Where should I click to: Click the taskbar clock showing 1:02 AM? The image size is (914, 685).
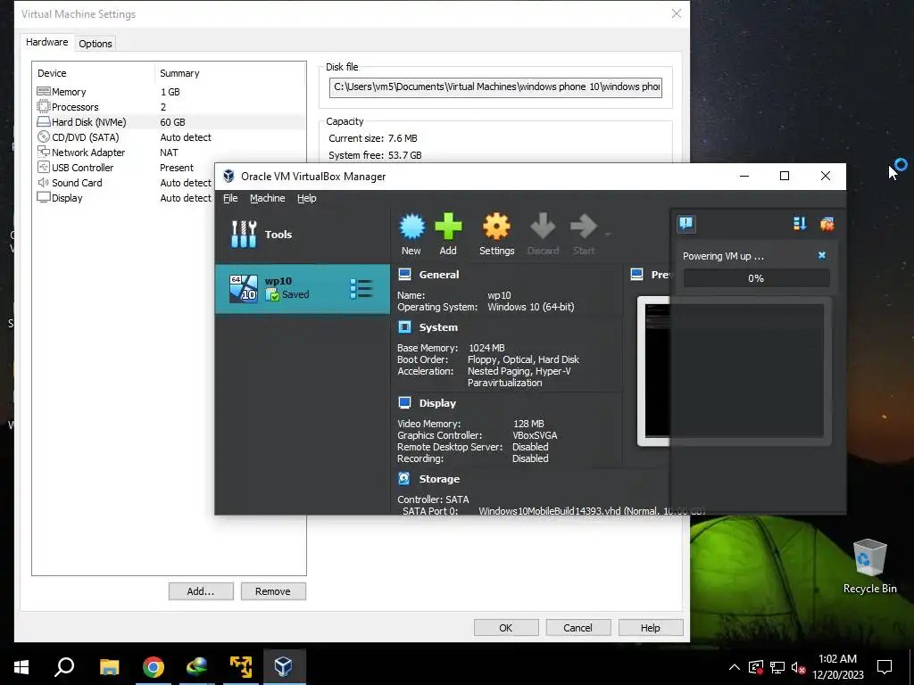tap(837, 666)
